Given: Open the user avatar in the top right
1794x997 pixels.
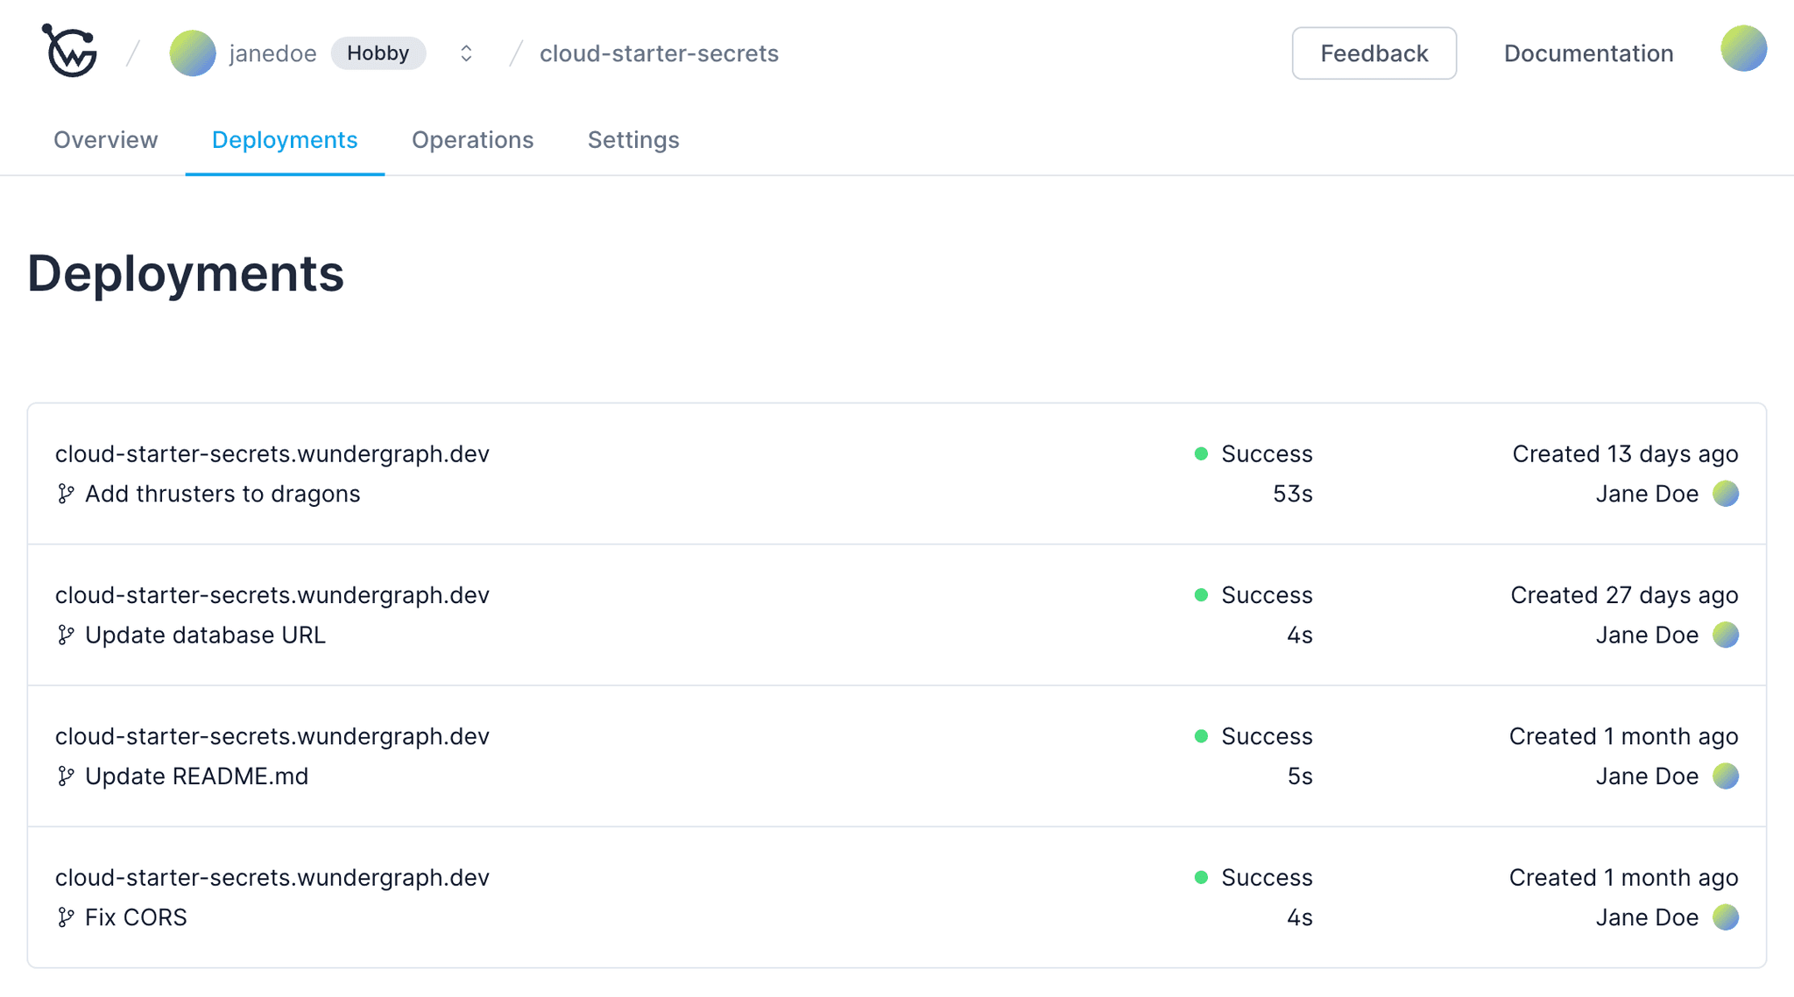Looking at the screenshot, I should point(1743,49).
